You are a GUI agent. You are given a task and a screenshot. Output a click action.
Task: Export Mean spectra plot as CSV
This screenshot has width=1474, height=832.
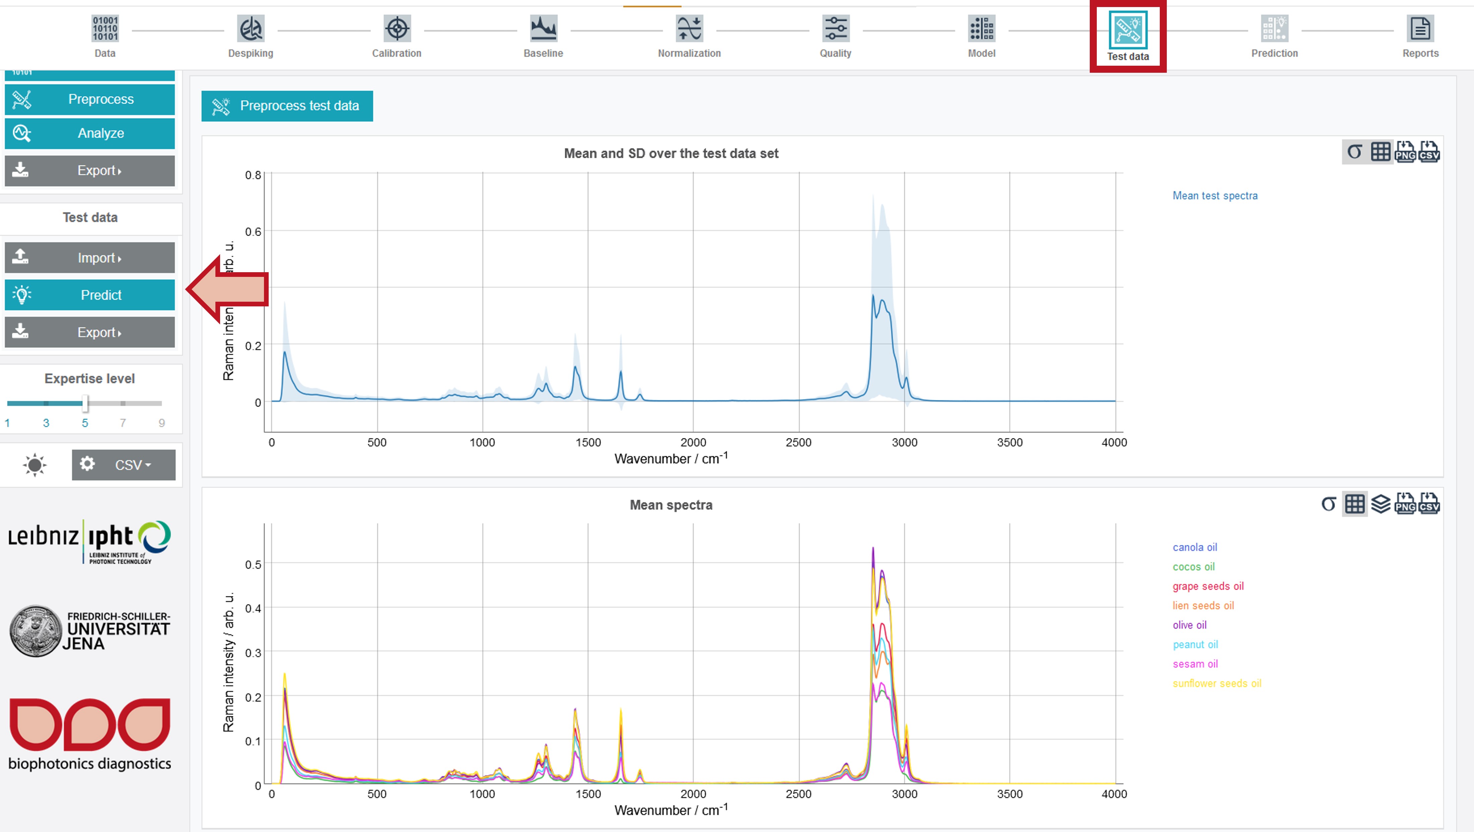1429,504
